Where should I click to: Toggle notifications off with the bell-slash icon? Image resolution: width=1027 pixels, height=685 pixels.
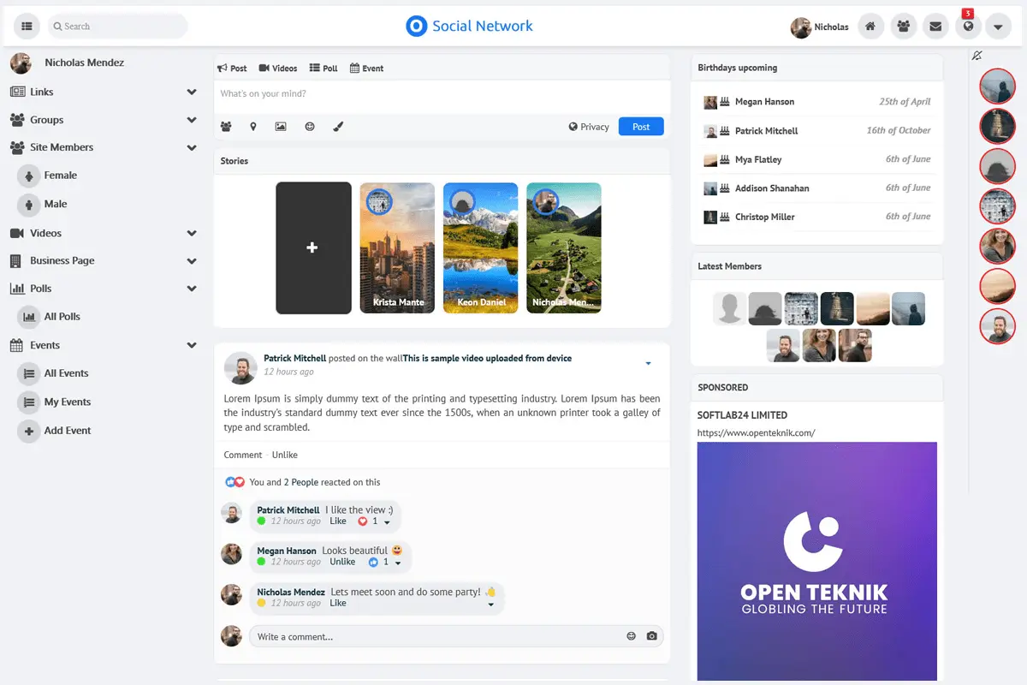[976, 56]
